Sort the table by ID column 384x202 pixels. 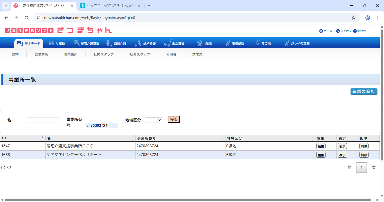(22, 138)
